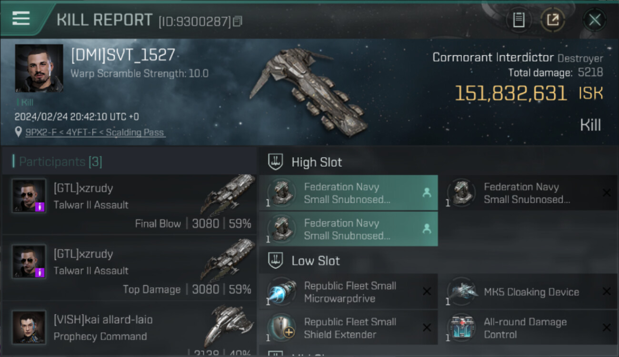Viewport: 619px width, 357px height.
Task: Select second highlighted Federation Navy Snubnosed module
Action: click(x=348, y=229)
